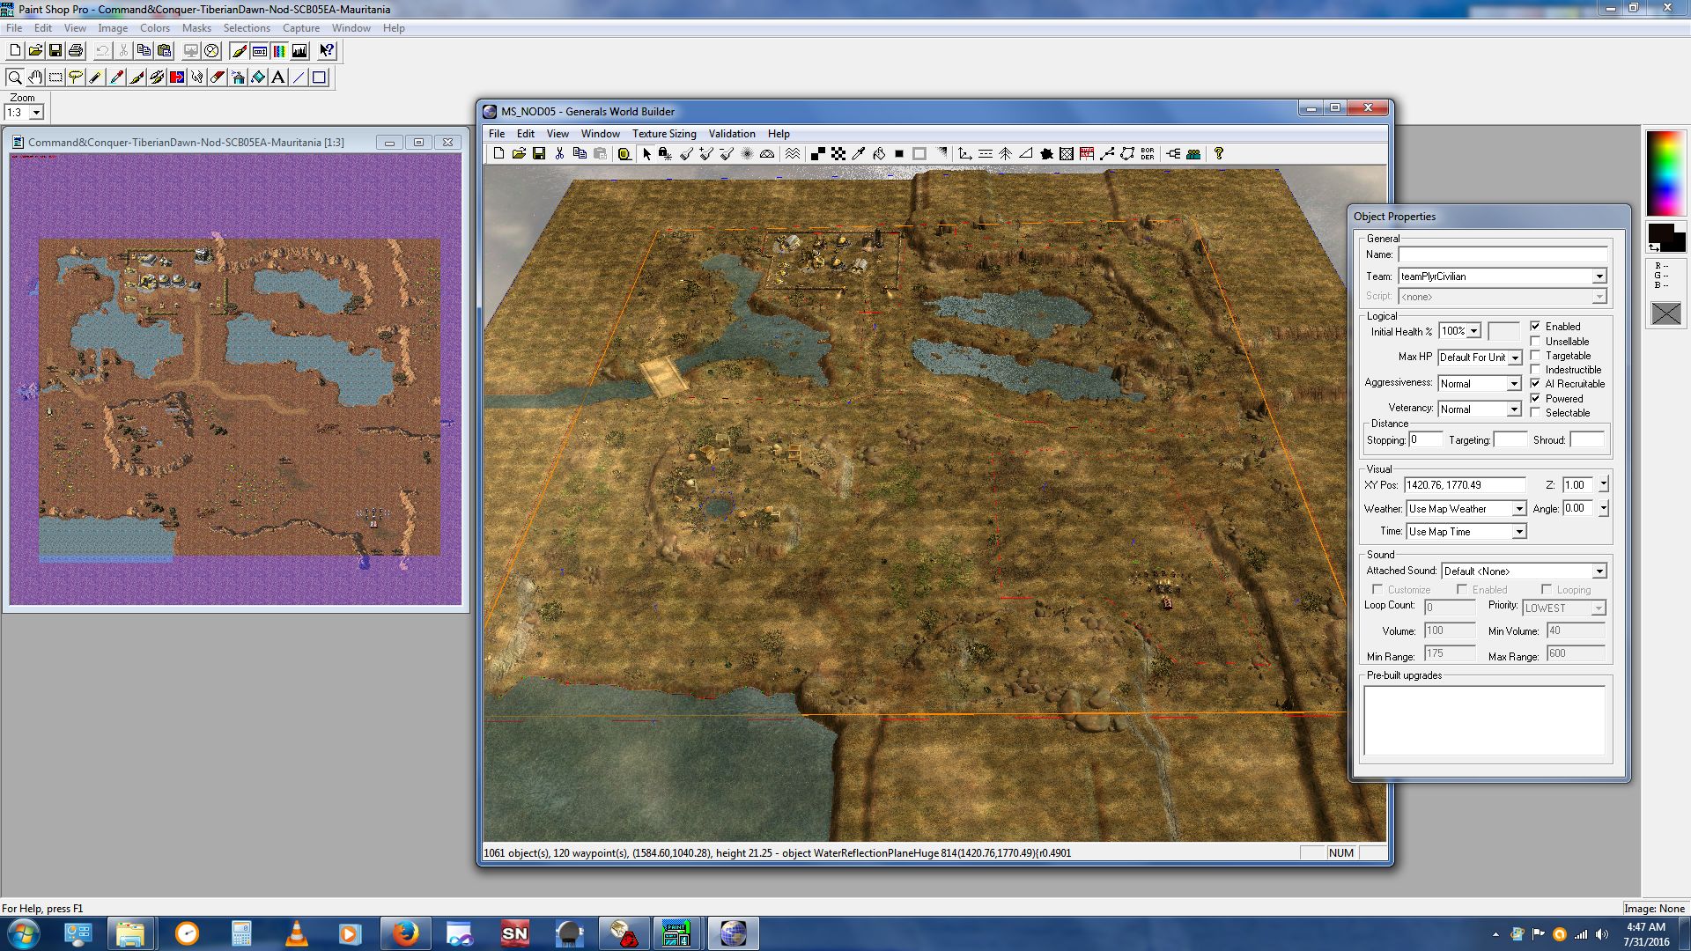Choose the Eraser tool in Paint Shop Pro
Image resolution: width=1691 pixels, height=951 pixels.
pos(218,77)
